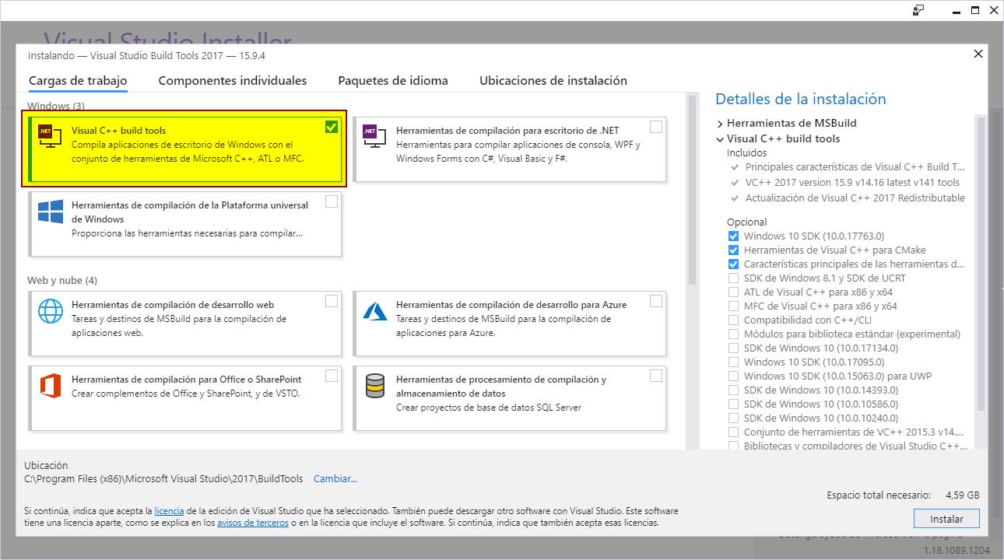Click the database icon for data storage tools
The height and width of the screenshot is (560, 1004).
coord(375,386)
